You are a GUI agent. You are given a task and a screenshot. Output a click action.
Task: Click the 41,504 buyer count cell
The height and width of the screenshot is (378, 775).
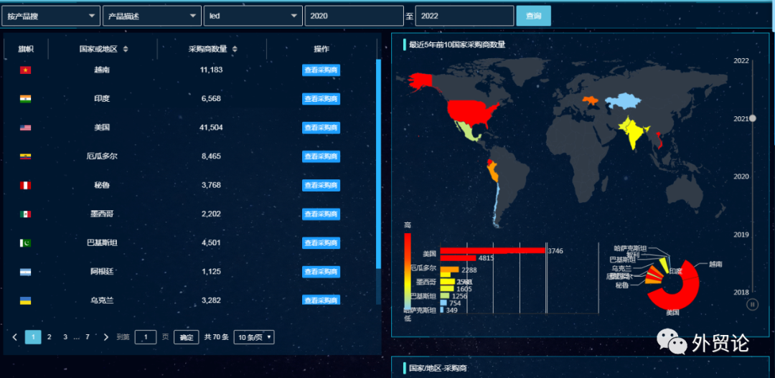[212, 128]
